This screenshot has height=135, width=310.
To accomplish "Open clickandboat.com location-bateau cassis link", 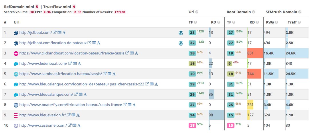I will 72,53.
